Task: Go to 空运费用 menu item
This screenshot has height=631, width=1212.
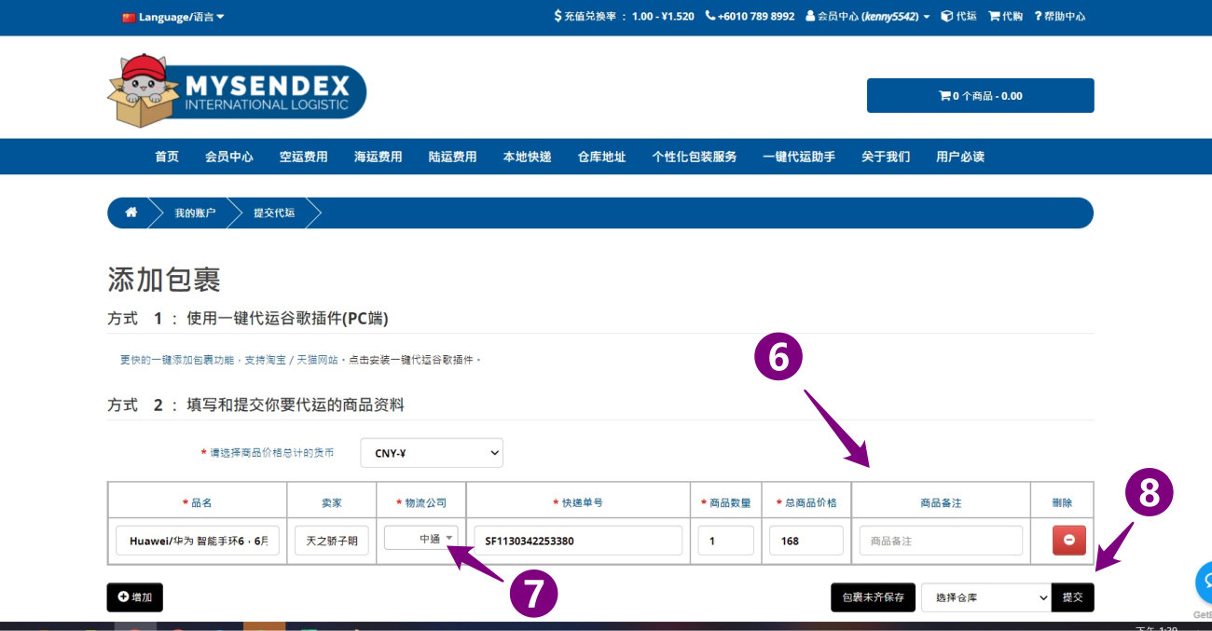Action: [303, 157]
